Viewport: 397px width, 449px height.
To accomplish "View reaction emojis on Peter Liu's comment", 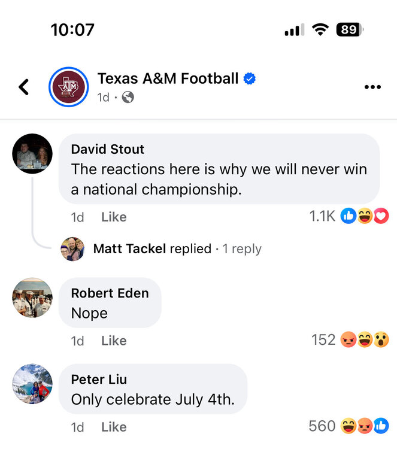I will click(365, 426).
